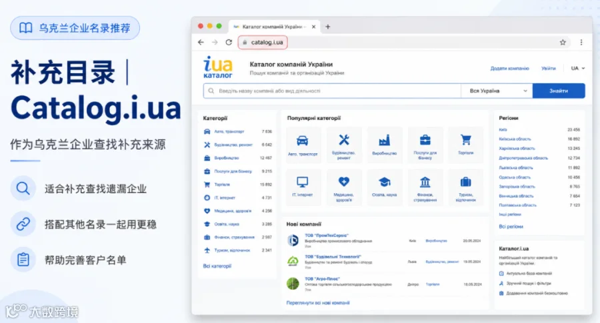600x323 pixels.
Task: Open a new browser tab
Action: pyautogui.click(x=327, y=27)
